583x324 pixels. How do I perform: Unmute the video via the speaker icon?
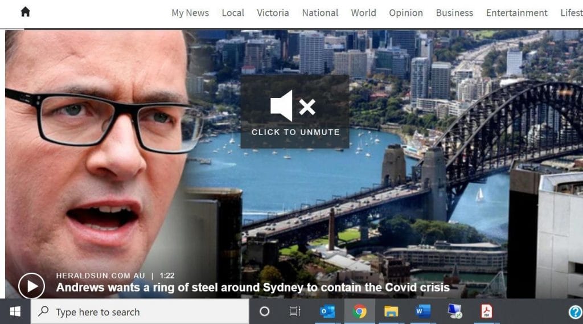(293, 106)
